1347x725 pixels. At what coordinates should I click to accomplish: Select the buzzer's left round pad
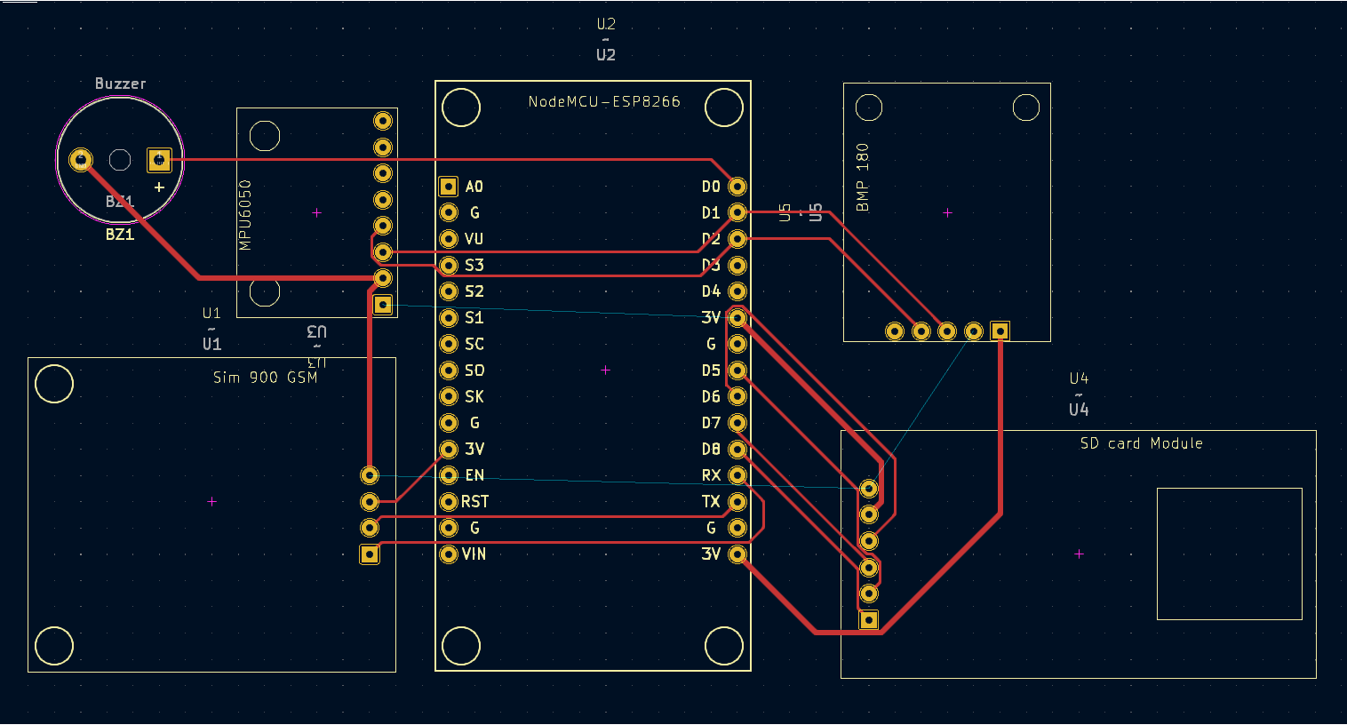click(x=81, y=160)
